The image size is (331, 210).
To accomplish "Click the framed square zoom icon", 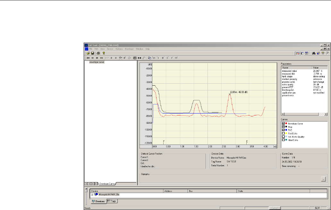I will [x=135, y=58].
